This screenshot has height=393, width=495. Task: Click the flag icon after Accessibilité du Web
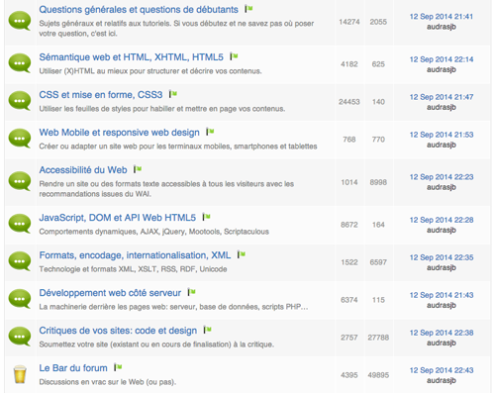point(138,169)
